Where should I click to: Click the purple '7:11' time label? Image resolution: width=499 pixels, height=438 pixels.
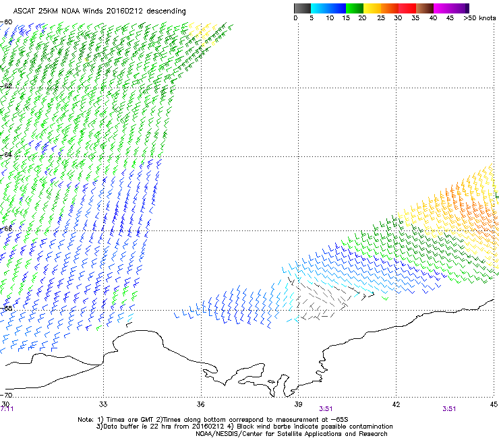tap(7, 409)
